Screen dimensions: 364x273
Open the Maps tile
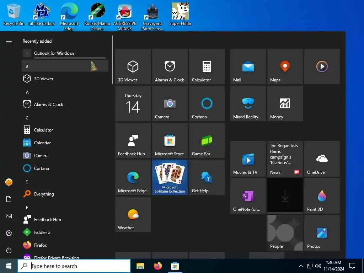click(x=285, y=66)
